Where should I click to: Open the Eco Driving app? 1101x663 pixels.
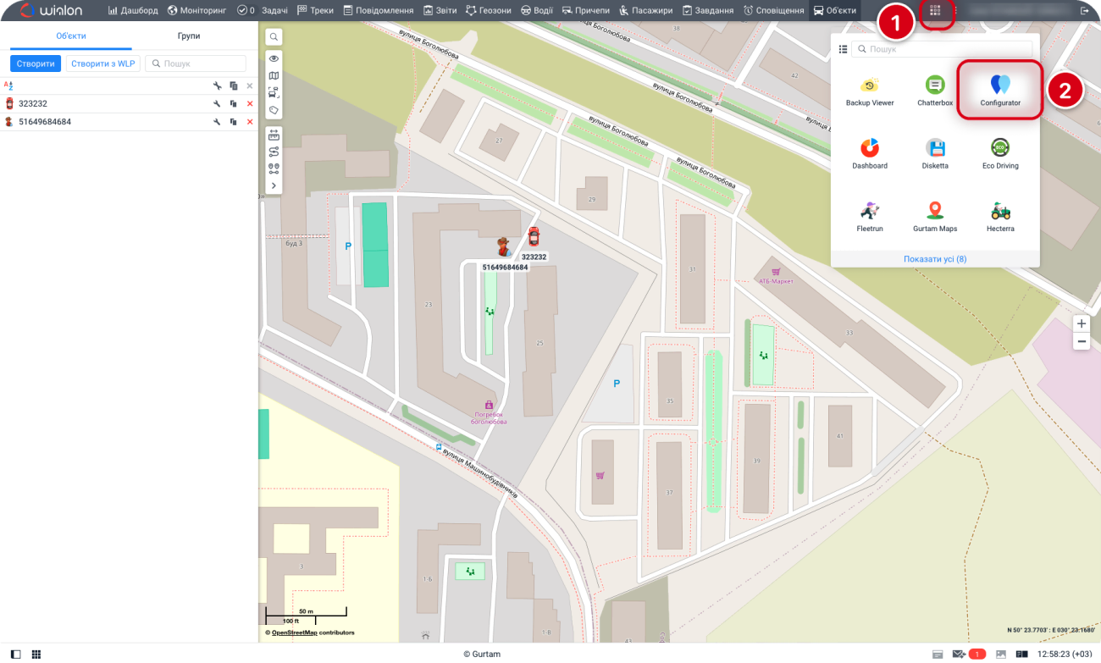point(1000,153)
